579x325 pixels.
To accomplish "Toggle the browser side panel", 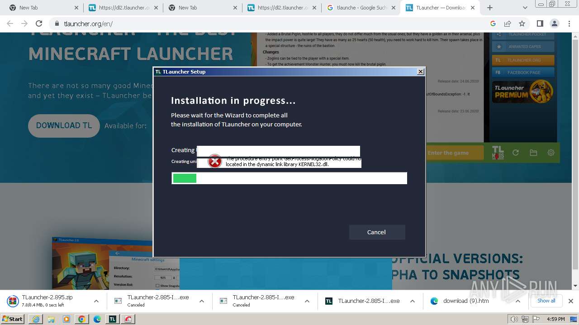I will point(540,23).
